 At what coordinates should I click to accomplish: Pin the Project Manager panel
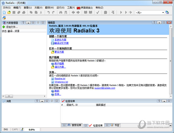point(38,23)
